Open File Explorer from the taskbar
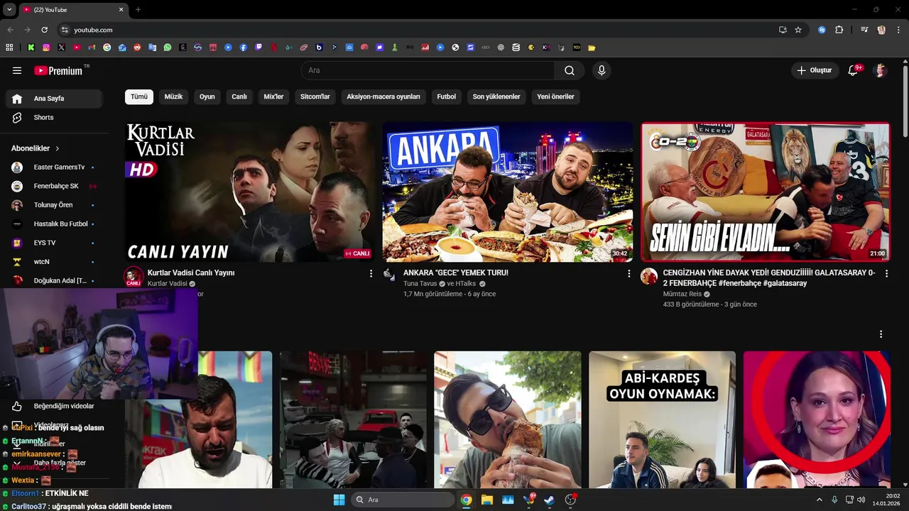Screen dimensions: 909x511 coord(487,500)
